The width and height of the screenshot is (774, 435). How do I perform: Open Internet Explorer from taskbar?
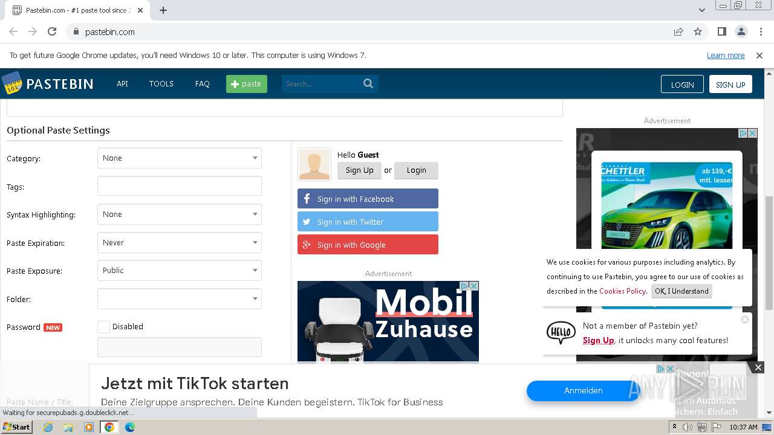click(48, 427)
